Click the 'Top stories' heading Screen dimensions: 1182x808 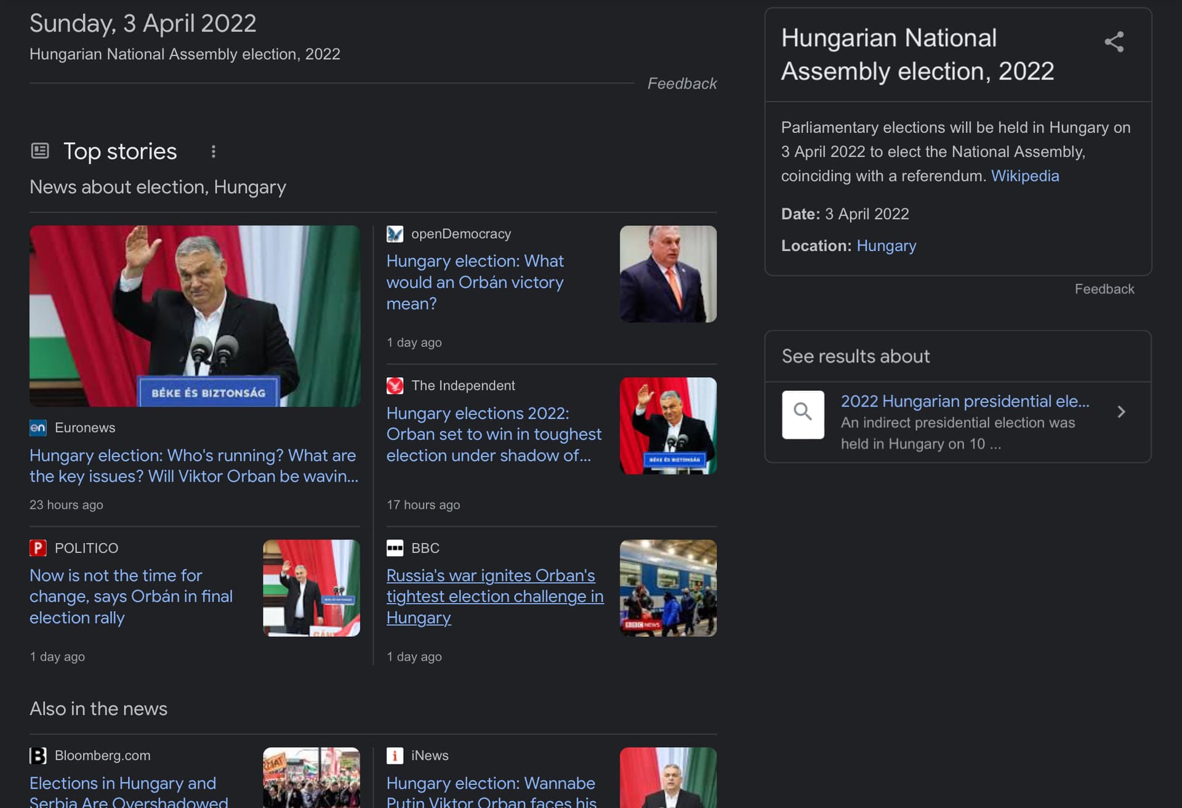[x=120, y=151]
